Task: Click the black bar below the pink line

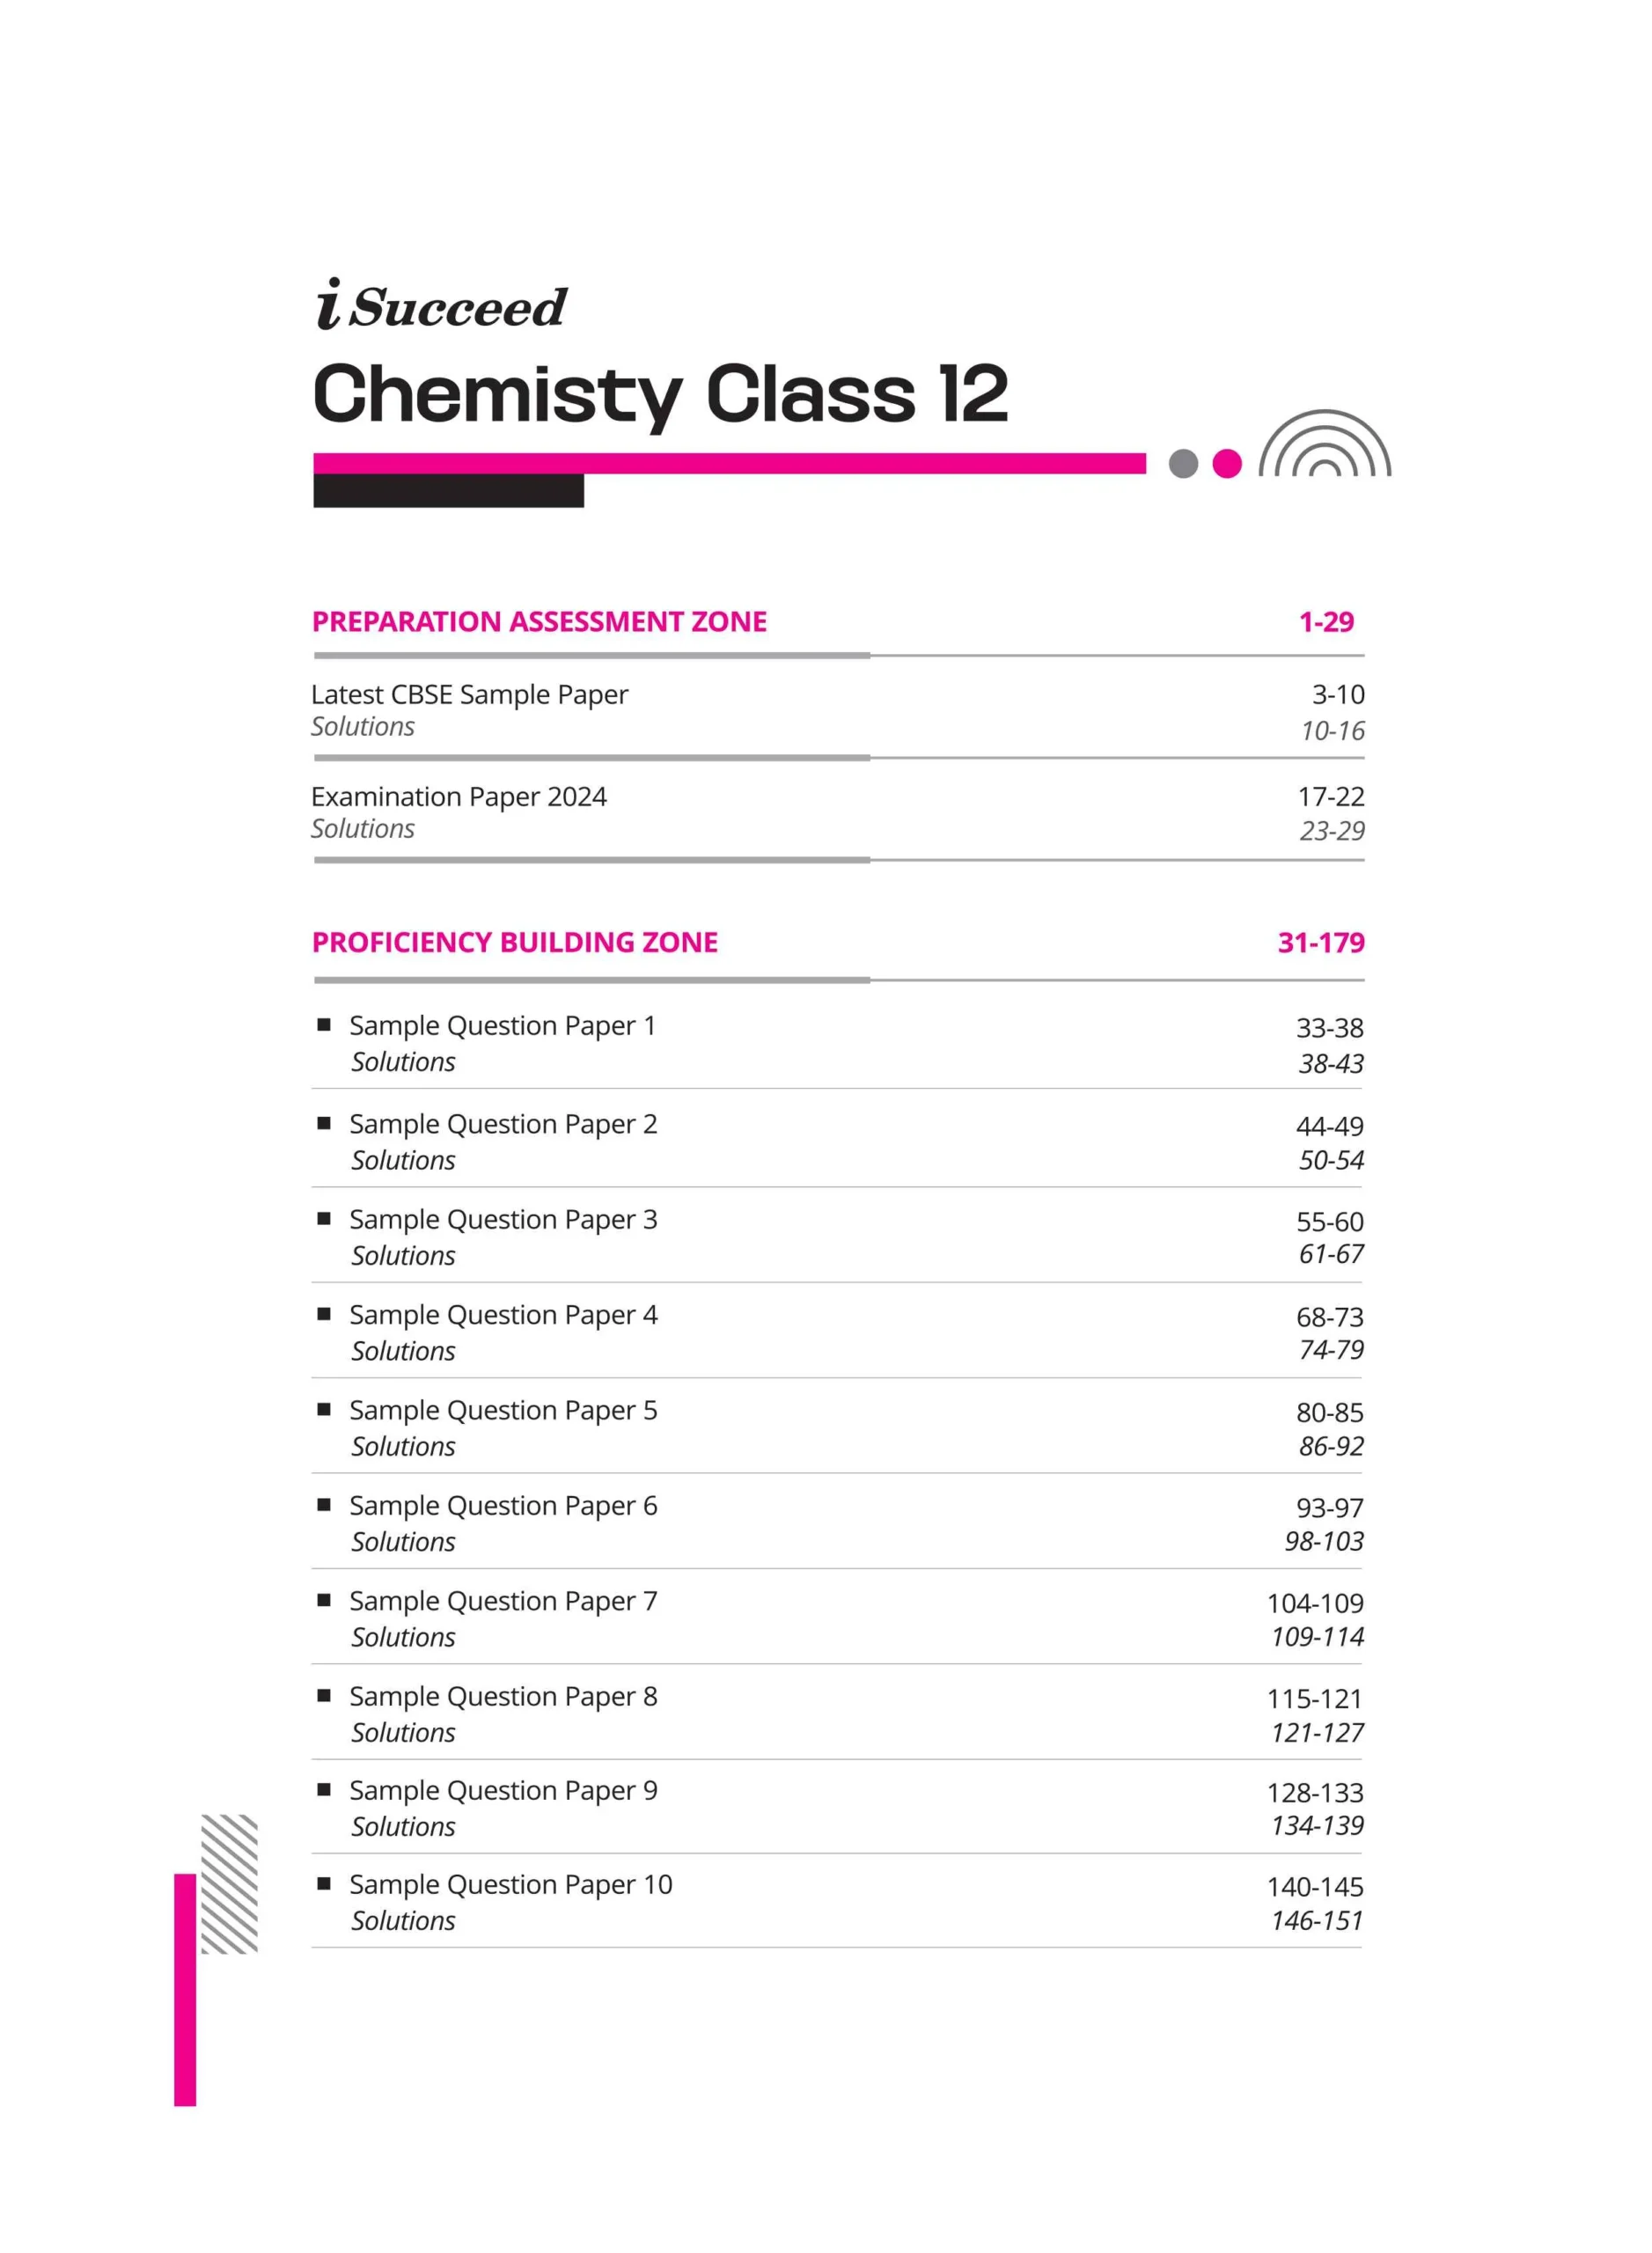Action: point(448,491)
